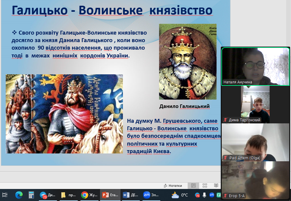291x201 pixels.
Task: Click the Telegram tray icon
Action: [x=197, y=195]
